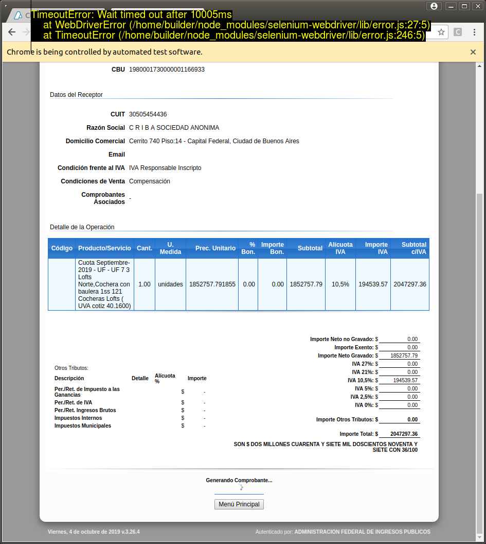Screen dimensions: 486x544
Task: Minimize the Chrome window
Action: 451,6
